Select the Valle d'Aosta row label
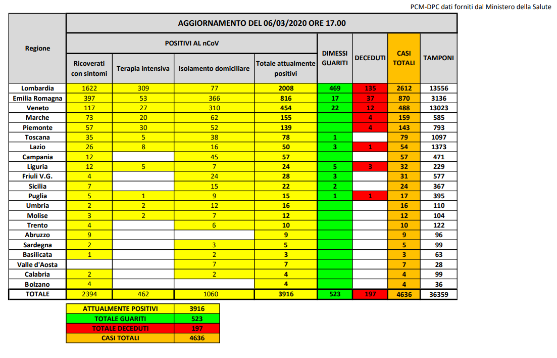 37,264
